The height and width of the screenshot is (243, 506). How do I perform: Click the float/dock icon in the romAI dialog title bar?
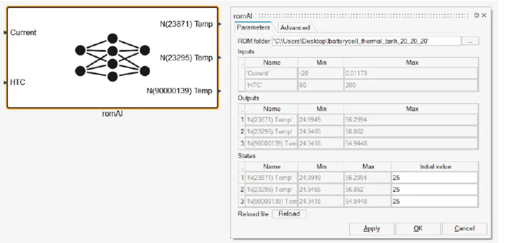tap(476, 16)
